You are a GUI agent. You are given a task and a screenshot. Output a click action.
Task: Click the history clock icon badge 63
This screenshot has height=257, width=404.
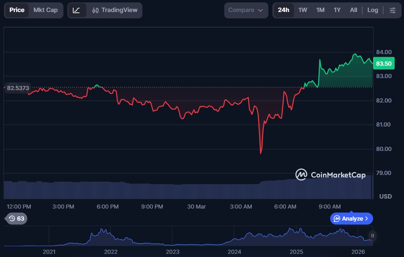pyautogui.click(x=16, y=219)
